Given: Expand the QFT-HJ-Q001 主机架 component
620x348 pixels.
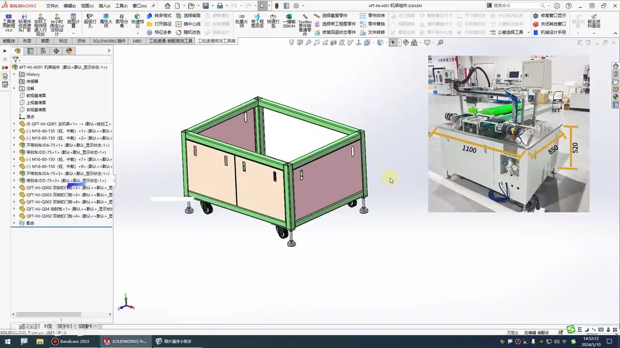Looking at the screenshot, I should point(14,124).
